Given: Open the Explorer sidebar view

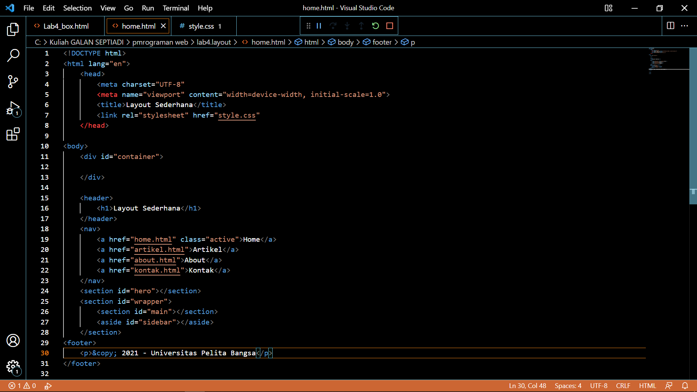Looking at the screenshot, I should pos(13,30).
